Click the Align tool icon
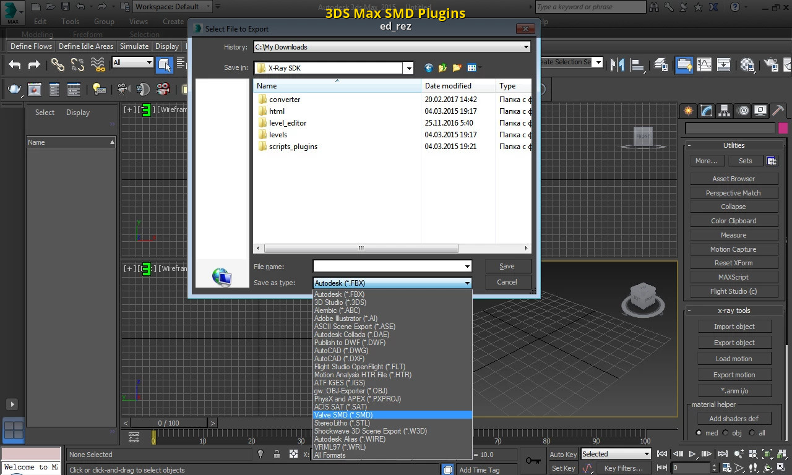The height and width of the screenshot is (475, 792). pos(637,64)
